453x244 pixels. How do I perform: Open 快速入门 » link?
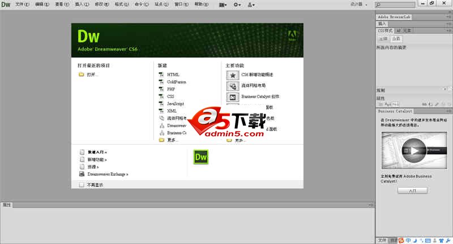pos(97,152)
